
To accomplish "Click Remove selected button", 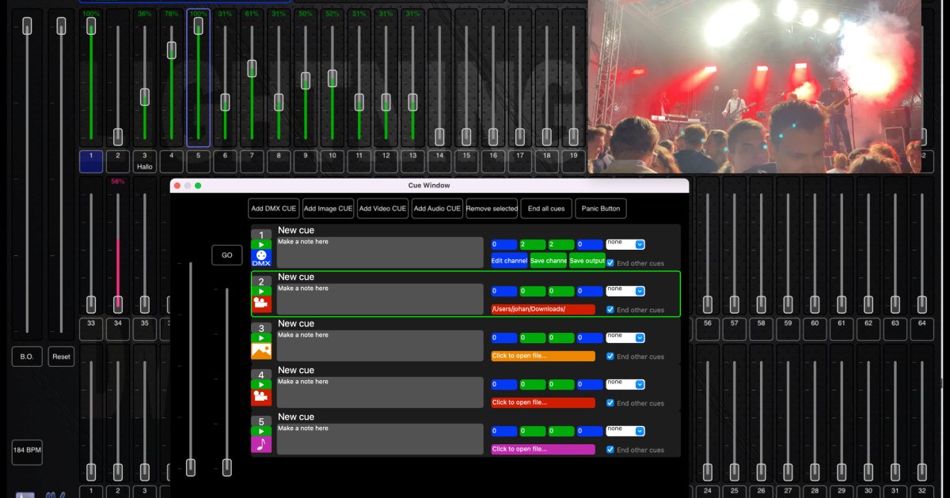I will 492,209.
